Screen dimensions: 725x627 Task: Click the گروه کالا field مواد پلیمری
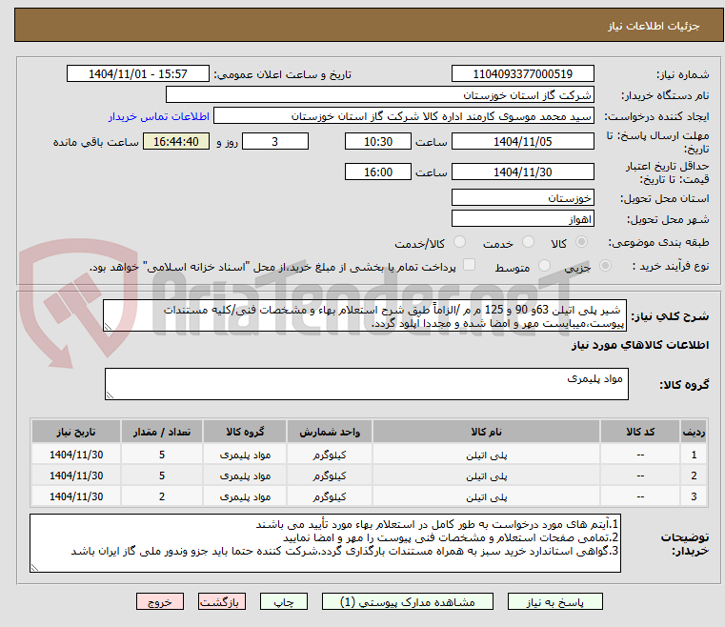pyautogui.click(x=366, y=384)
